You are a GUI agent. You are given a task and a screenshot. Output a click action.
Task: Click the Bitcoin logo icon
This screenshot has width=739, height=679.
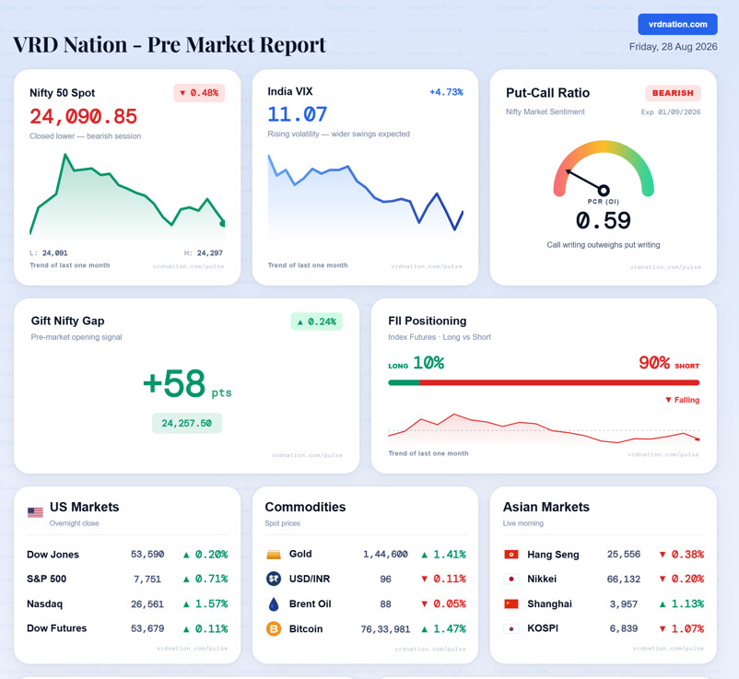[x=274, y=628]
